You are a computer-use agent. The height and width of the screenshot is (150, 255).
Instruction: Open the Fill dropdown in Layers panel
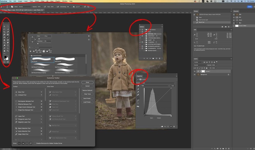coord(216,68)
